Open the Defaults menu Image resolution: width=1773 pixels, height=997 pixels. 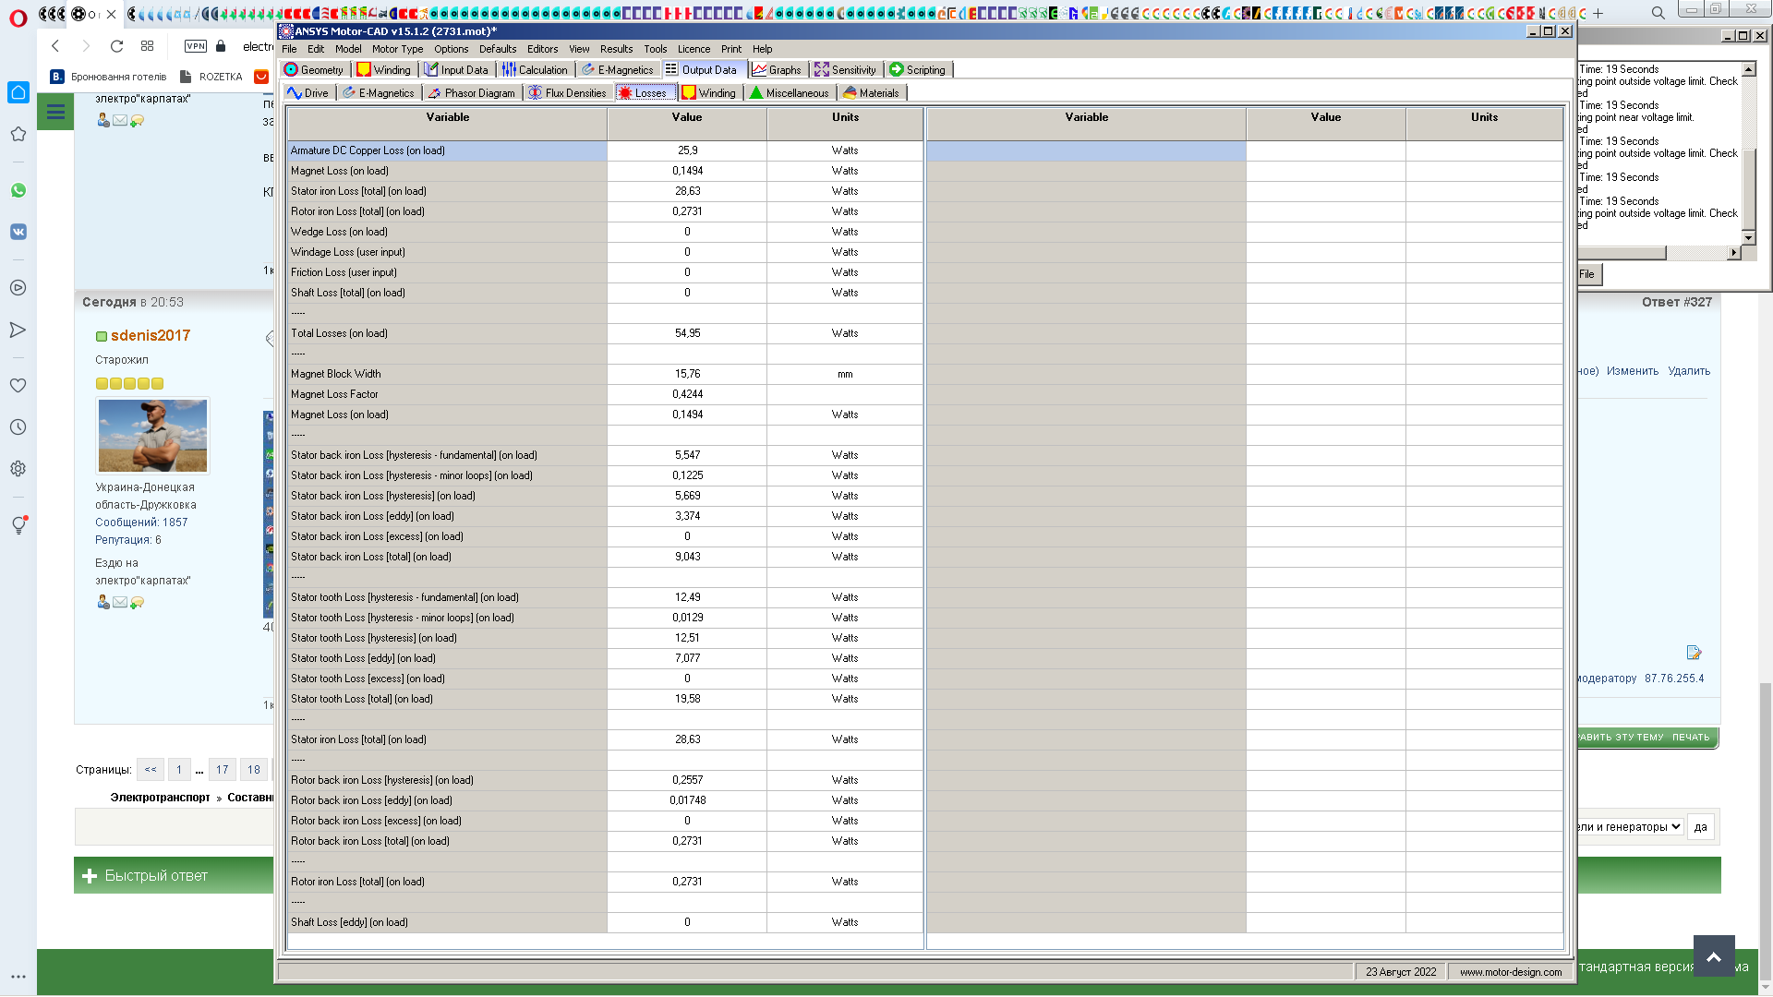click(x=498, y=49)
